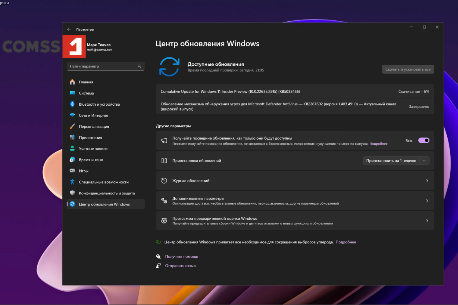The height and width of the screenshot is (305, 458).
Task: Click the pause icon beside Приостановка обновлений
Action: point(164,161)
